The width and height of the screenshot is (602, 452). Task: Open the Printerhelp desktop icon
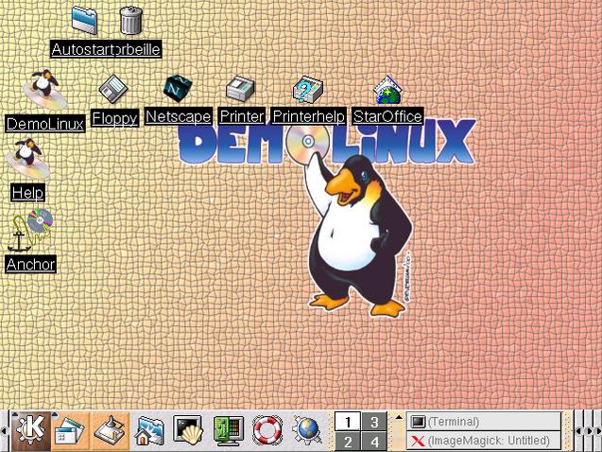[307, 91]
